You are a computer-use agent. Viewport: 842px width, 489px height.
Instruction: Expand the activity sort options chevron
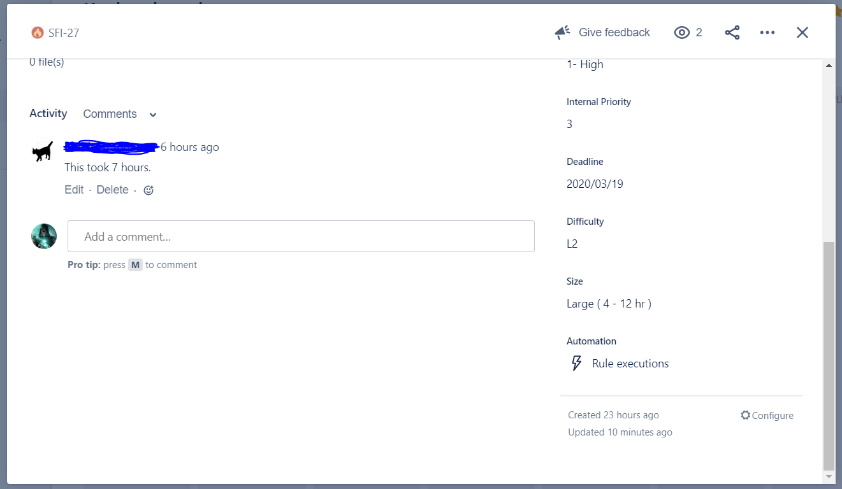coord(152,115)
